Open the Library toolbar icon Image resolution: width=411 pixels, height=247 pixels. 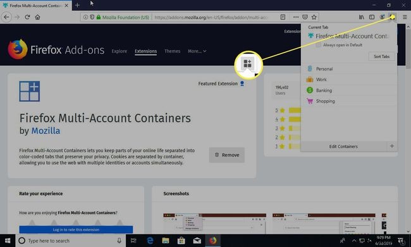click(362, 17)
